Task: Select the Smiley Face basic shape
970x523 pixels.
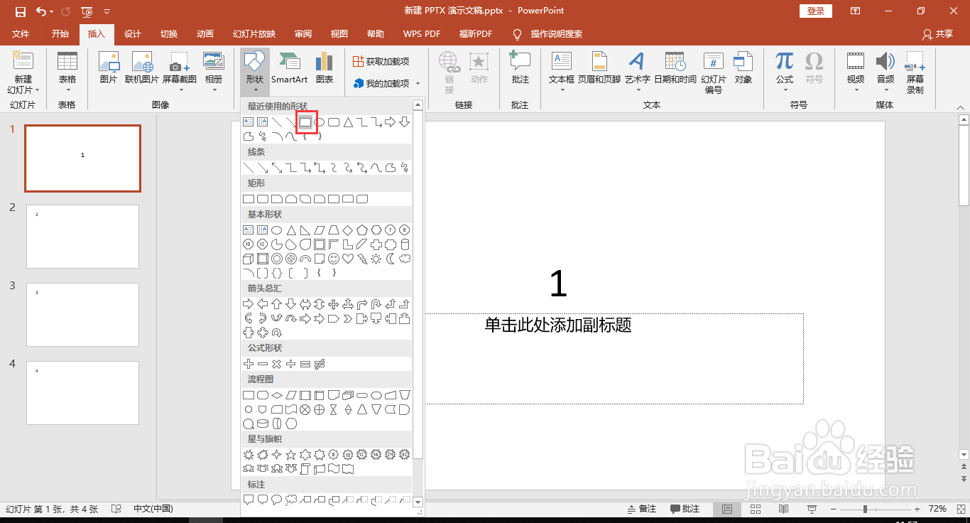Action: pyautogui.click(x=334, y=259)
